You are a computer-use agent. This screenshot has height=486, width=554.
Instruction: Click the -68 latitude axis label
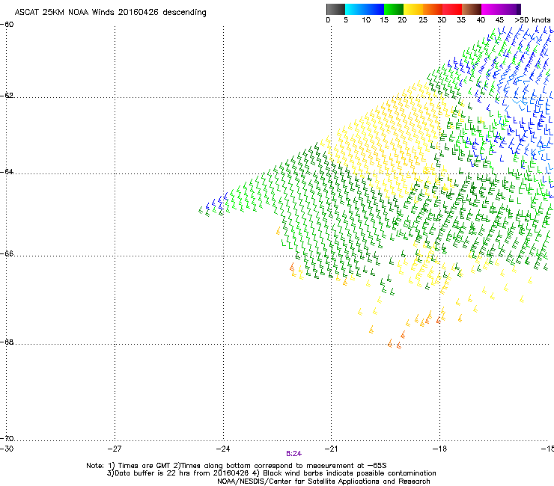(x=7, y=342)
